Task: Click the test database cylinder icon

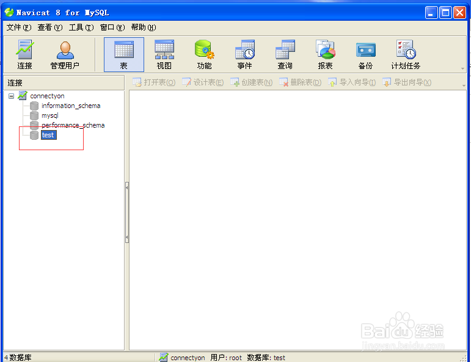Action: (34, 135)
